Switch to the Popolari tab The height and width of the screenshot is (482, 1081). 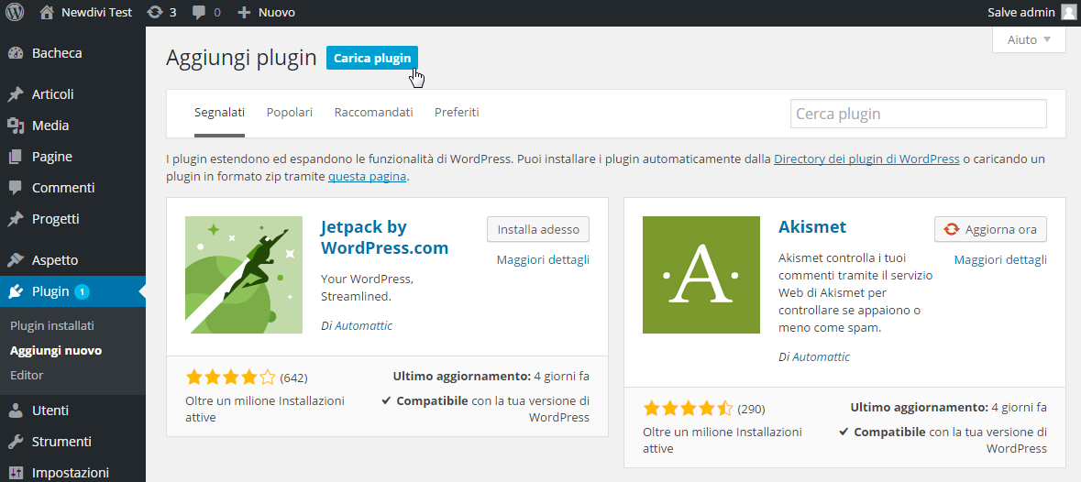pos(290,113)
